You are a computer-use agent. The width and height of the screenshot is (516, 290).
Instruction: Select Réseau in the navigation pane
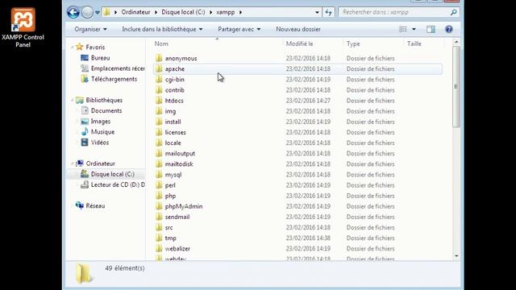(x=95, y=206)
